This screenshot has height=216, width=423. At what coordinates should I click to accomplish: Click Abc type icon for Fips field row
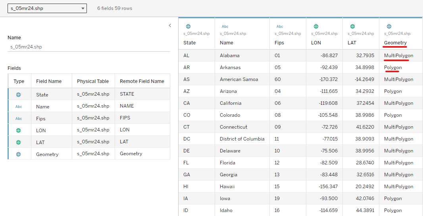pyautogui.click(x=19, y=119)
